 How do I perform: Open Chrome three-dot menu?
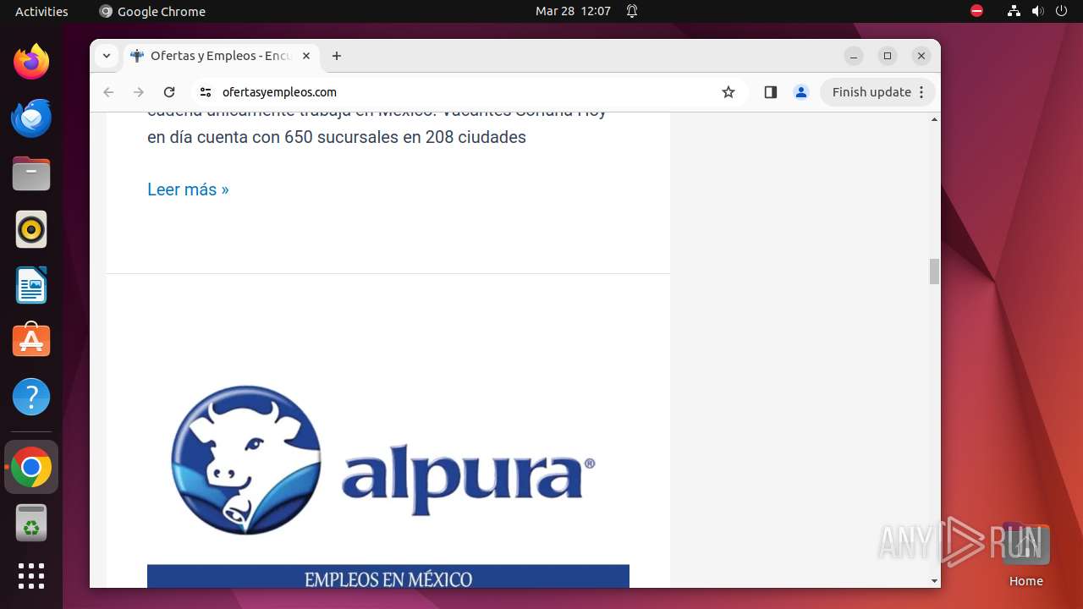pyautogui.click(x=922, y=92)
